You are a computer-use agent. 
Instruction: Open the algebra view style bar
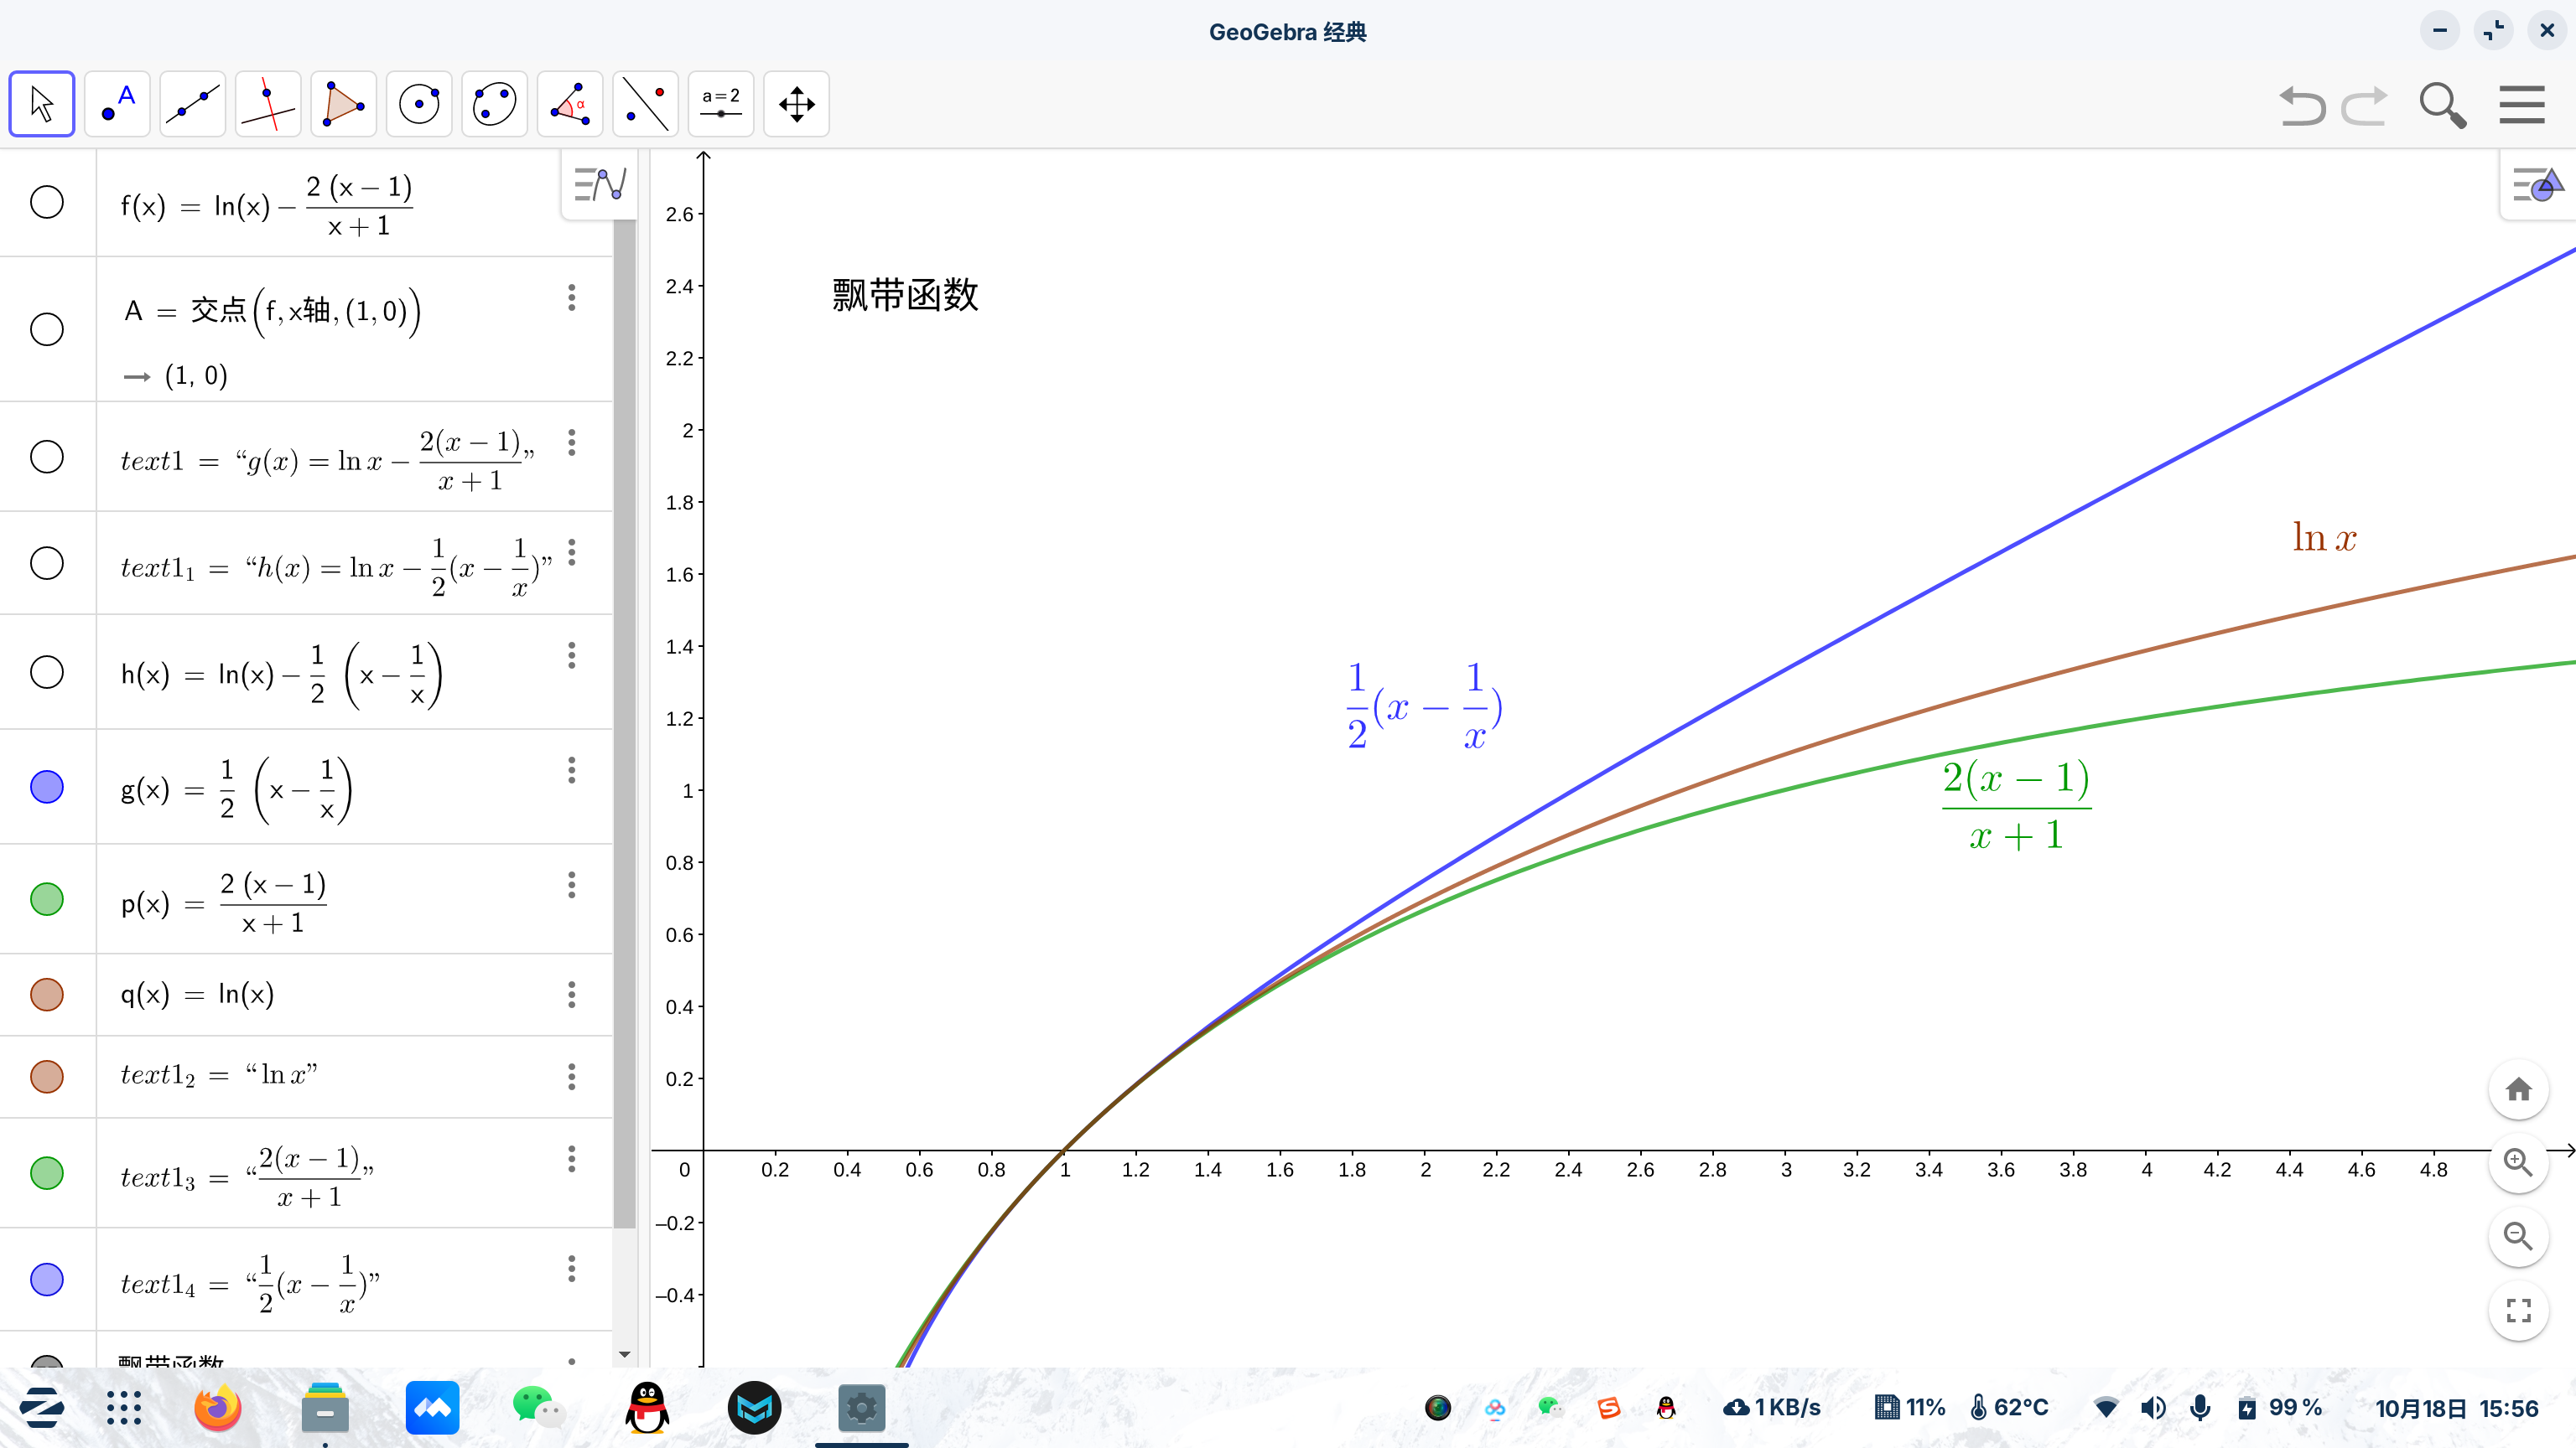click(x=600, y=184)
